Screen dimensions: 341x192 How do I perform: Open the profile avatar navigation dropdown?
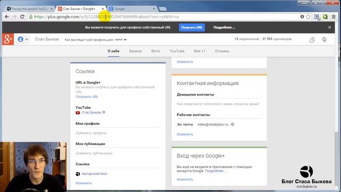tap(23, 39)
